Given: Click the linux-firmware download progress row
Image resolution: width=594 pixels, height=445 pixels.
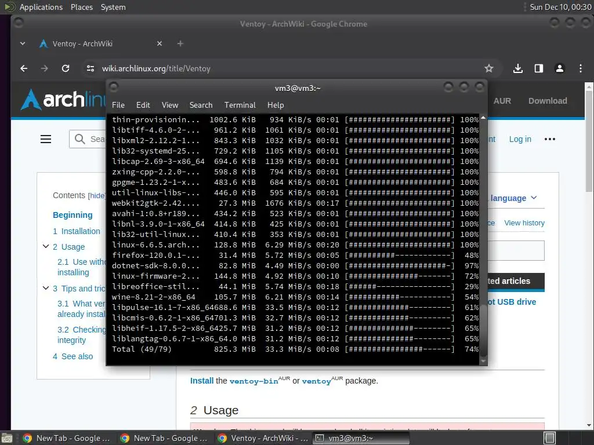Looking at the screenshot, I should click(295, 276).
